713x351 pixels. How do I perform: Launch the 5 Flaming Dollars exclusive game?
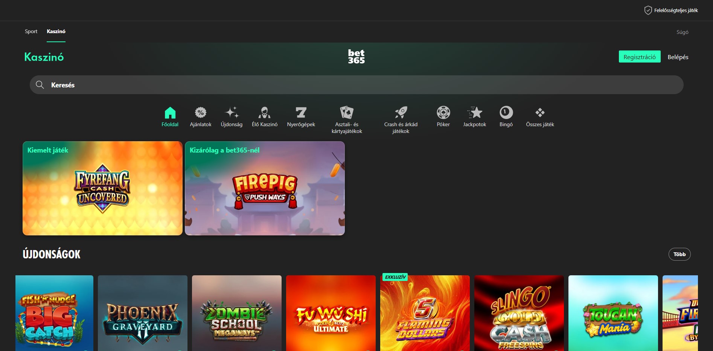tap(425, 313)
